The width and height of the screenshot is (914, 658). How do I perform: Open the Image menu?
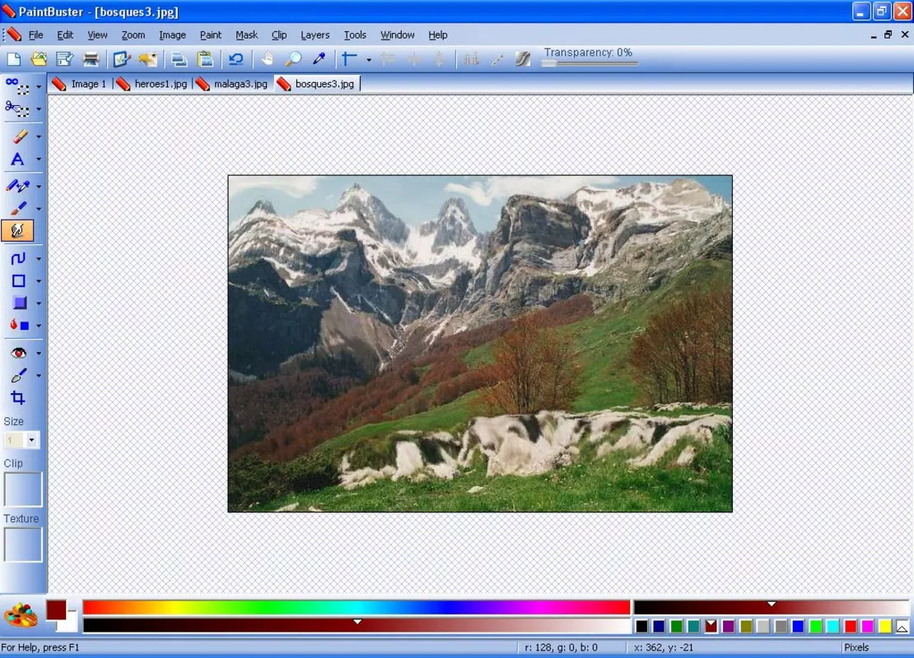click(173, 35)
